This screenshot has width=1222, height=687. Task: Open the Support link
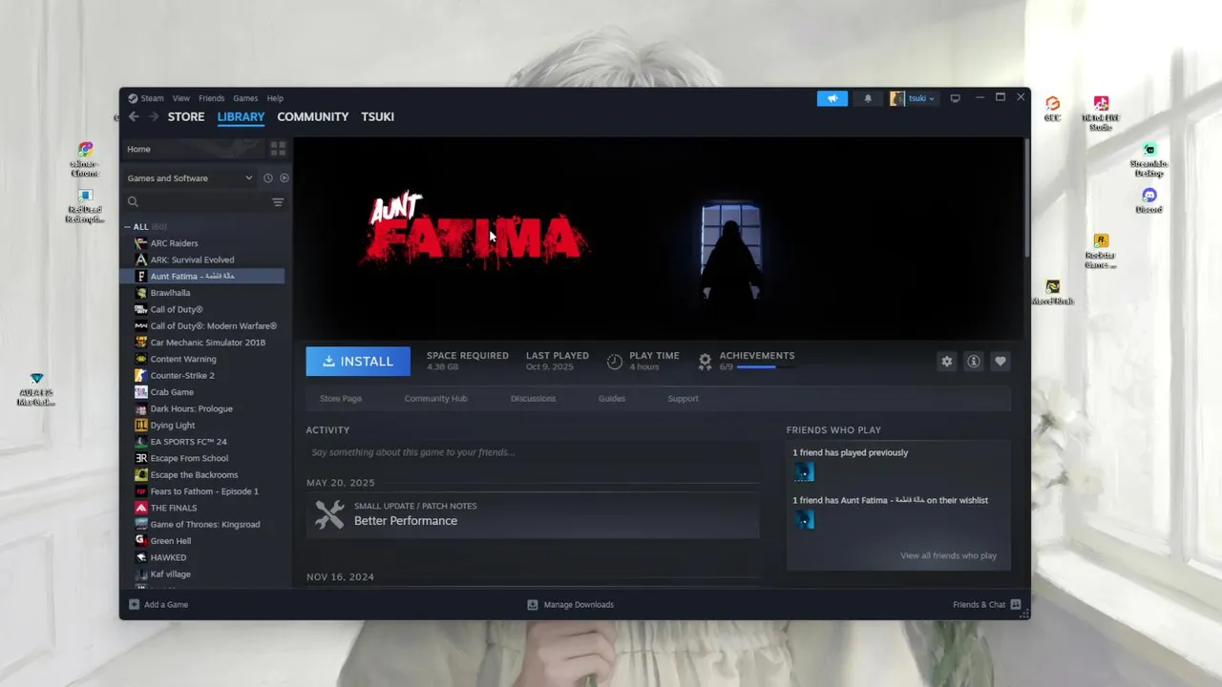pyautogui.click(x=683, y=399)
